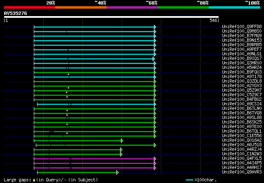The width and height of the screenshot is (264, 183).
Task: Click the UniRef100_A9T178 label
Action: tap(242, 77)
